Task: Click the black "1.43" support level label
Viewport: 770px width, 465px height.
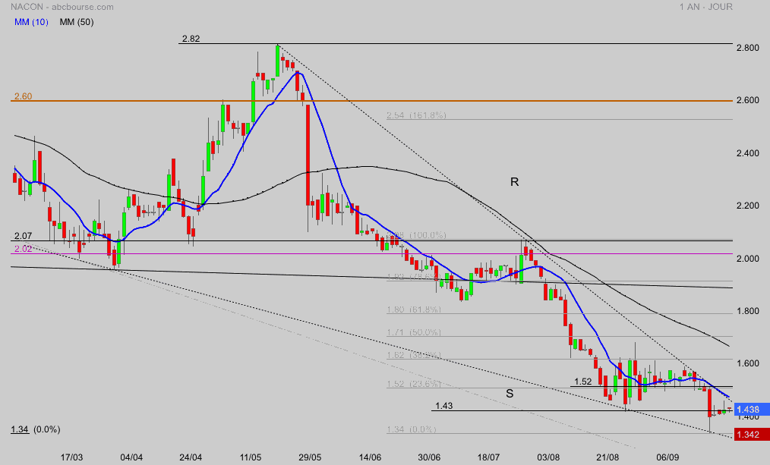Action: [444, 406]
